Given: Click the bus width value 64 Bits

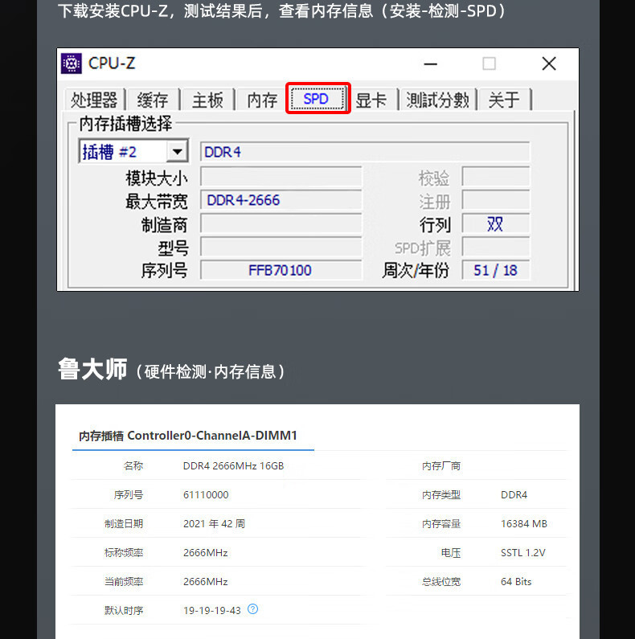Looking at the screenshot, I should 516,582.
